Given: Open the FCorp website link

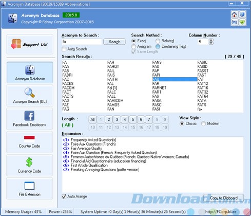Looking at the screenshot, I should (221, 212).
